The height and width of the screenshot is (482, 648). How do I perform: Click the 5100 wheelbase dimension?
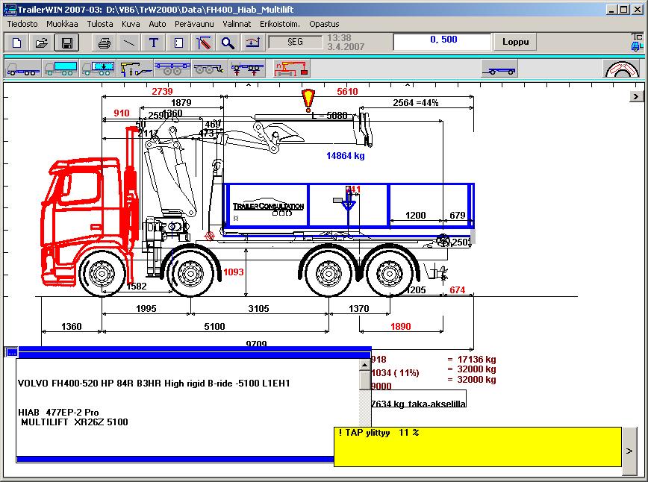point(214,327)
